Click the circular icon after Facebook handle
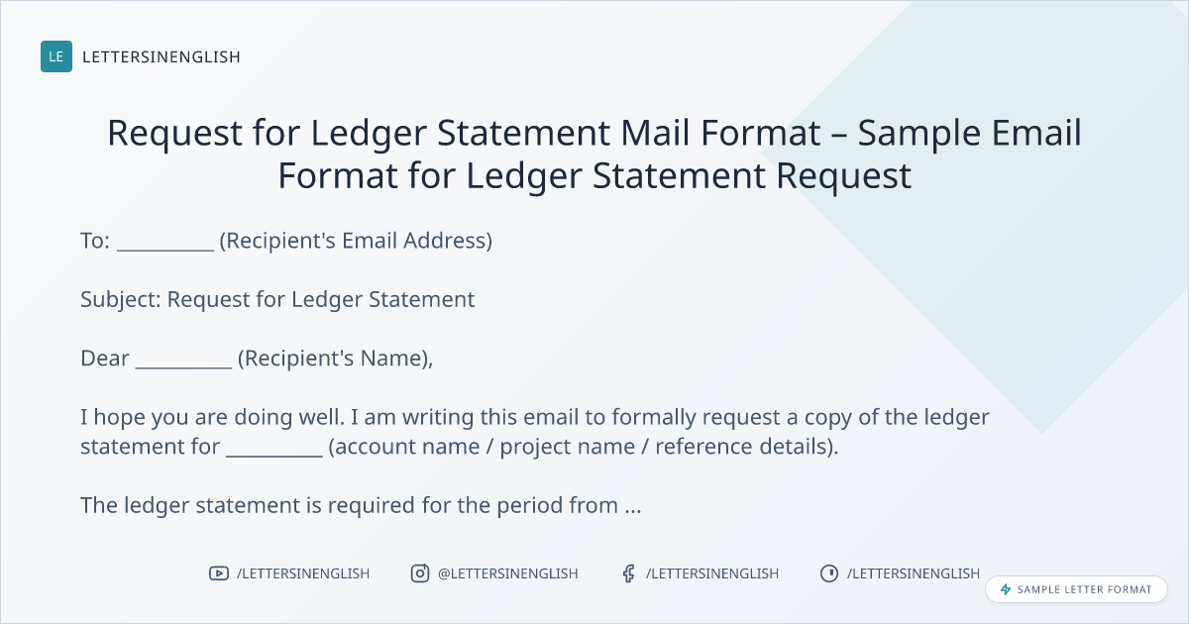 coord(829,573)
